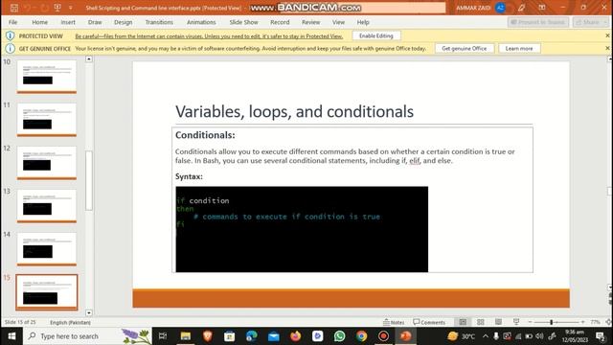This screenshot has width=613, height=345.
Task: Select the View tab
Action: [338, 22]
